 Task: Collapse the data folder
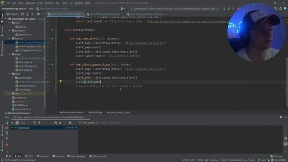[9, 23]
